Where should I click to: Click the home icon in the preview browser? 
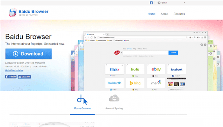tap(95, 37)
